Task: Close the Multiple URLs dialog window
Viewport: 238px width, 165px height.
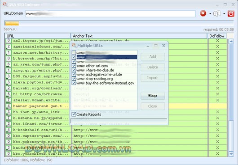Action: pyautogui.click(x=163, y=46)
